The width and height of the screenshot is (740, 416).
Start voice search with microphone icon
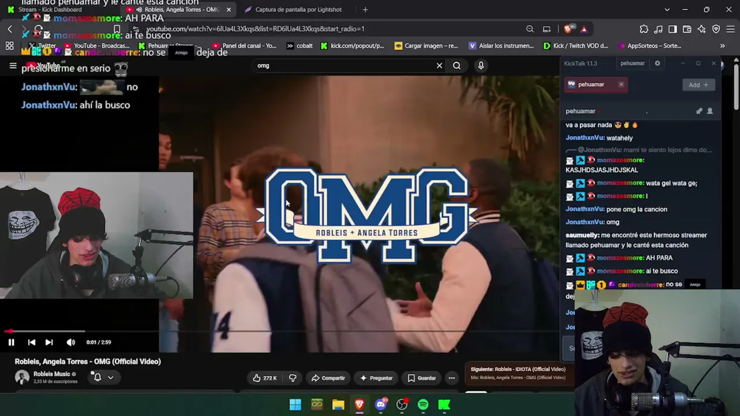tap(480, 65)
